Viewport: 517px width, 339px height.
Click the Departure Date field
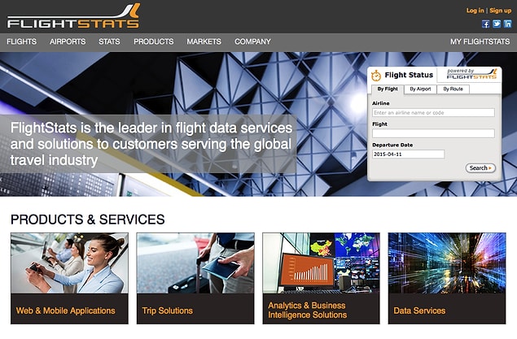(408, 154)
